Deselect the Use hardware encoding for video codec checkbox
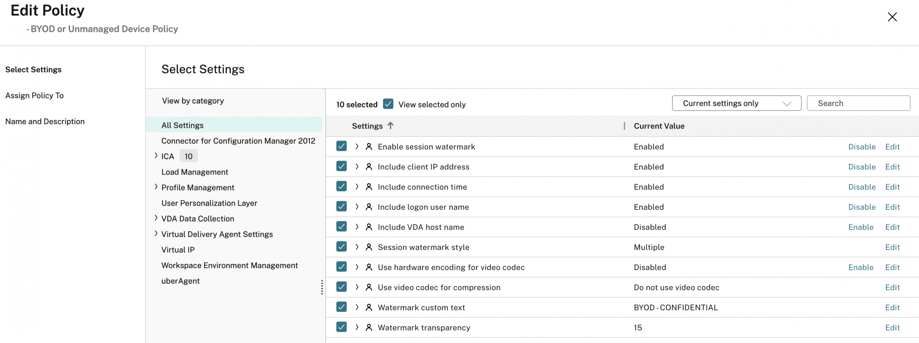The image size is (919, 343). [x=341, y=267]
